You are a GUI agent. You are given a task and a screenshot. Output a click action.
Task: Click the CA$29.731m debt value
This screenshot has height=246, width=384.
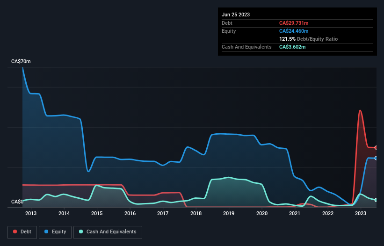pos(294,23)
